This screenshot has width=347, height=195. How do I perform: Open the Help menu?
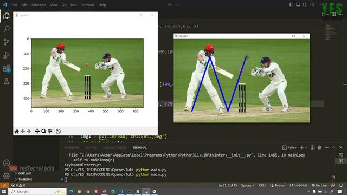pos(102,5)
